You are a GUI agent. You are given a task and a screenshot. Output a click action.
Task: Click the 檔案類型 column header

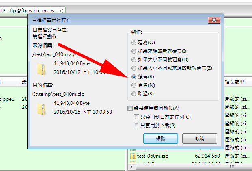click(235, 82)
